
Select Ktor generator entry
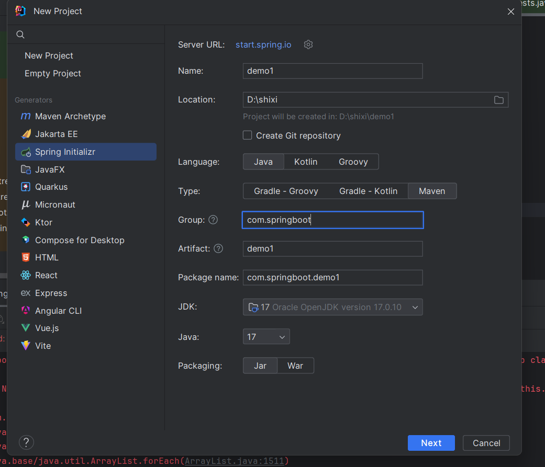click(86, 222)
